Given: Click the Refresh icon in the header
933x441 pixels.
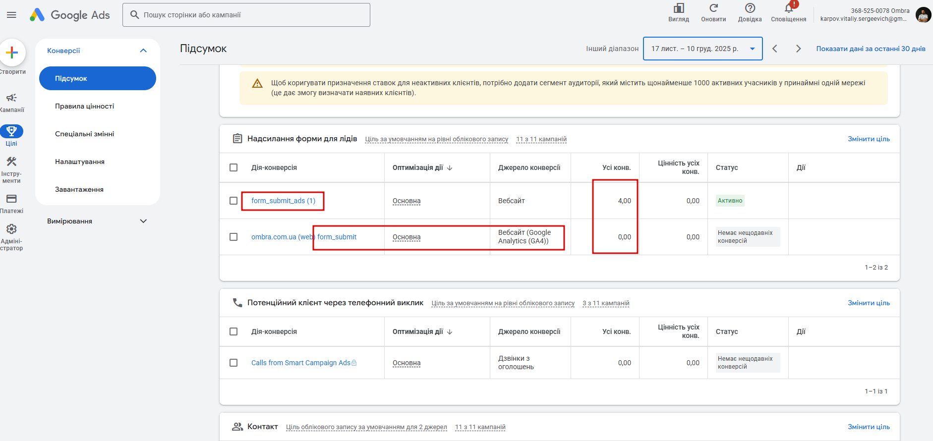Looking at the screenshot, I should tap(713, 8).
